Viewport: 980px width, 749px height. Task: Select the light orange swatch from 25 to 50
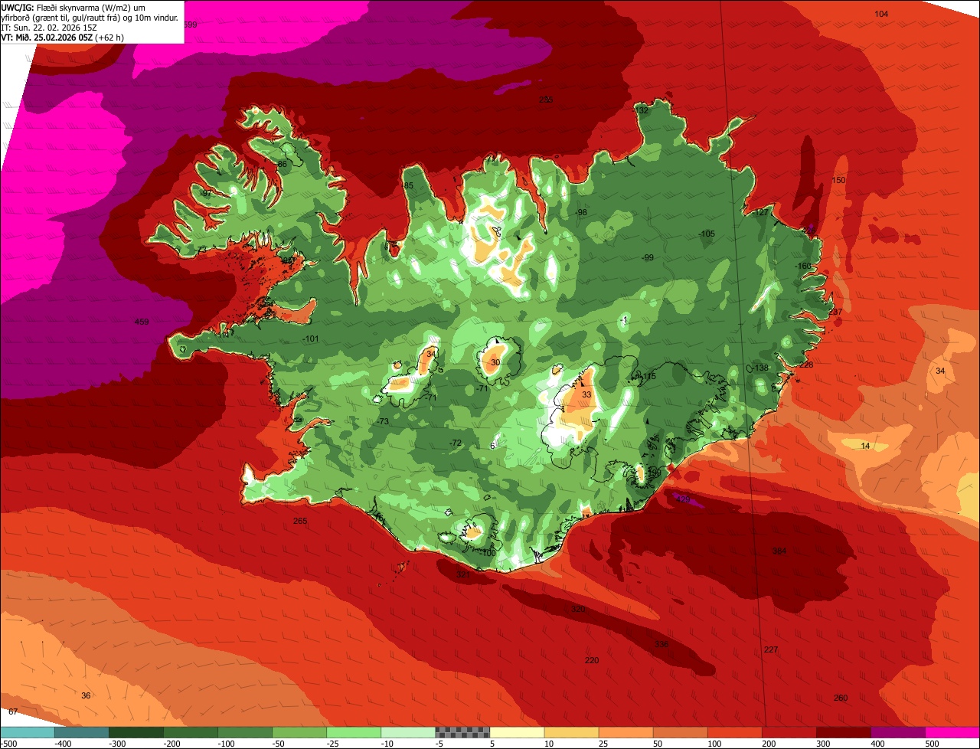(x=626, y=732)
